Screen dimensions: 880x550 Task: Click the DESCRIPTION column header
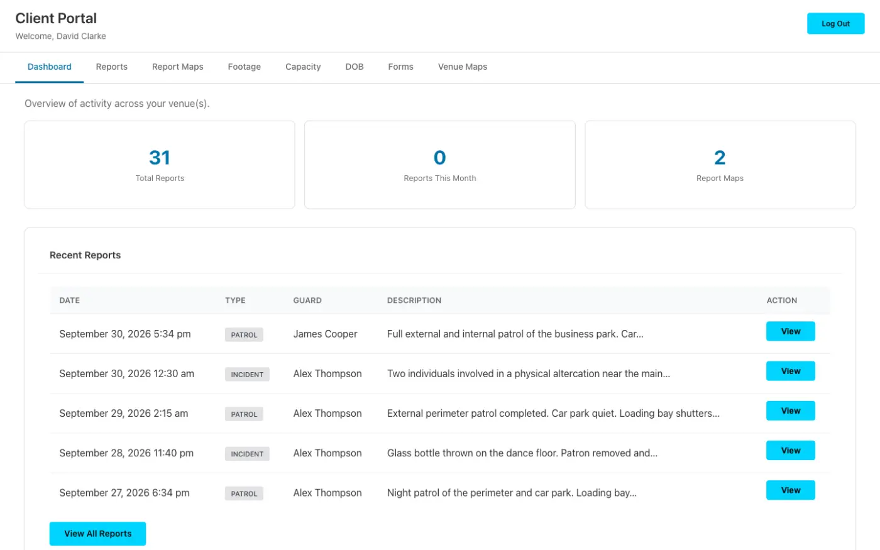click(414, 300)
